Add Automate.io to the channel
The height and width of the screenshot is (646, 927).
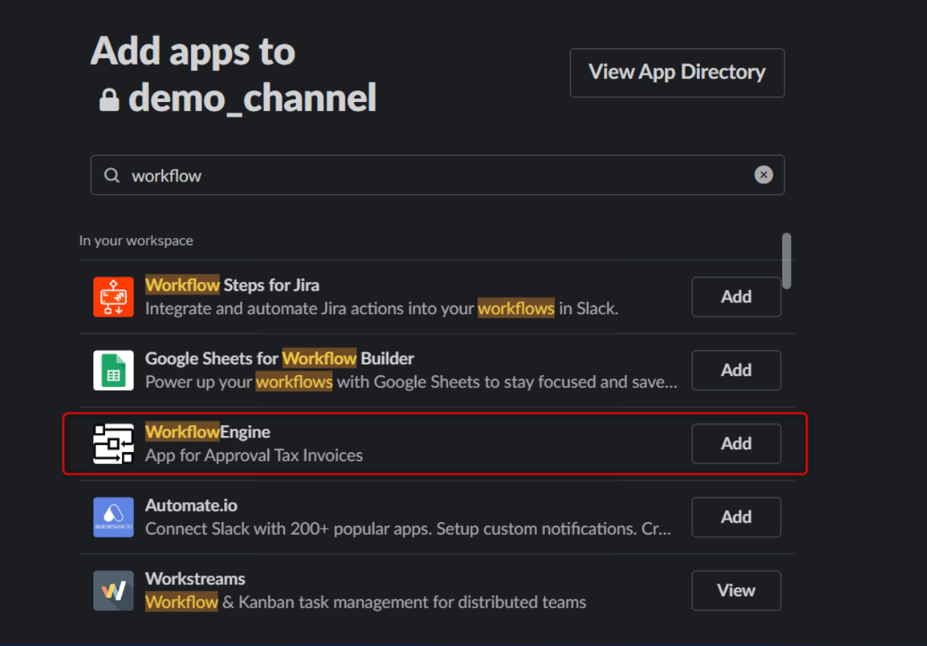coord(735,517)
